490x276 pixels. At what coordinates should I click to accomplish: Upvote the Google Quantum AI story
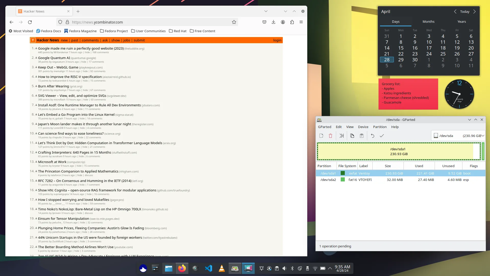click(x=36, y=58)
